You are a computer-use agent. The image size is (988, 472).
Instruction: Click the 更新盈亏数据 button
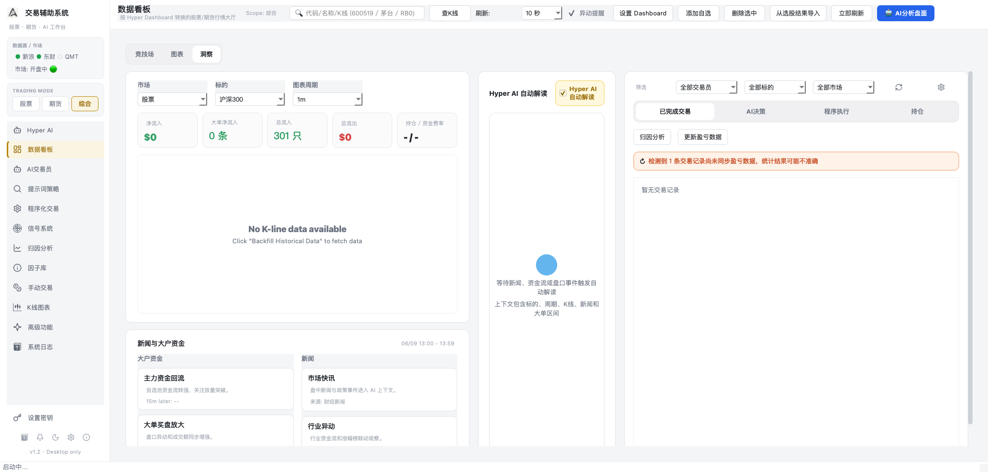tap(703, 137)
